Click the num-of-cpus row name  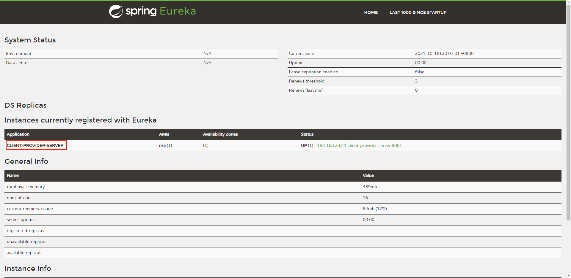20,198
